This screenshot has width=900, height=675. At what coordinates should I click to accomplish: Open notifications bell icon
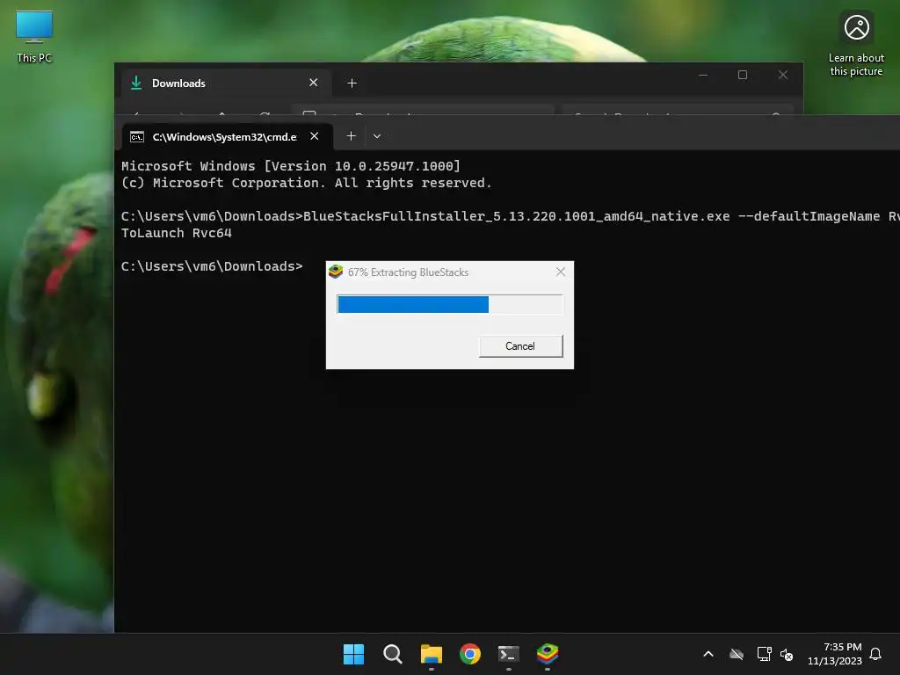876,654
